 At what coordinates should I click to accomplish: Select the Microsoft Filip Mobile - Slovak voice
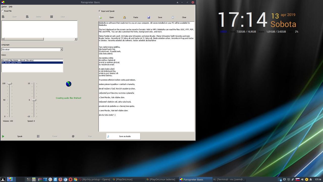point(32,60)
